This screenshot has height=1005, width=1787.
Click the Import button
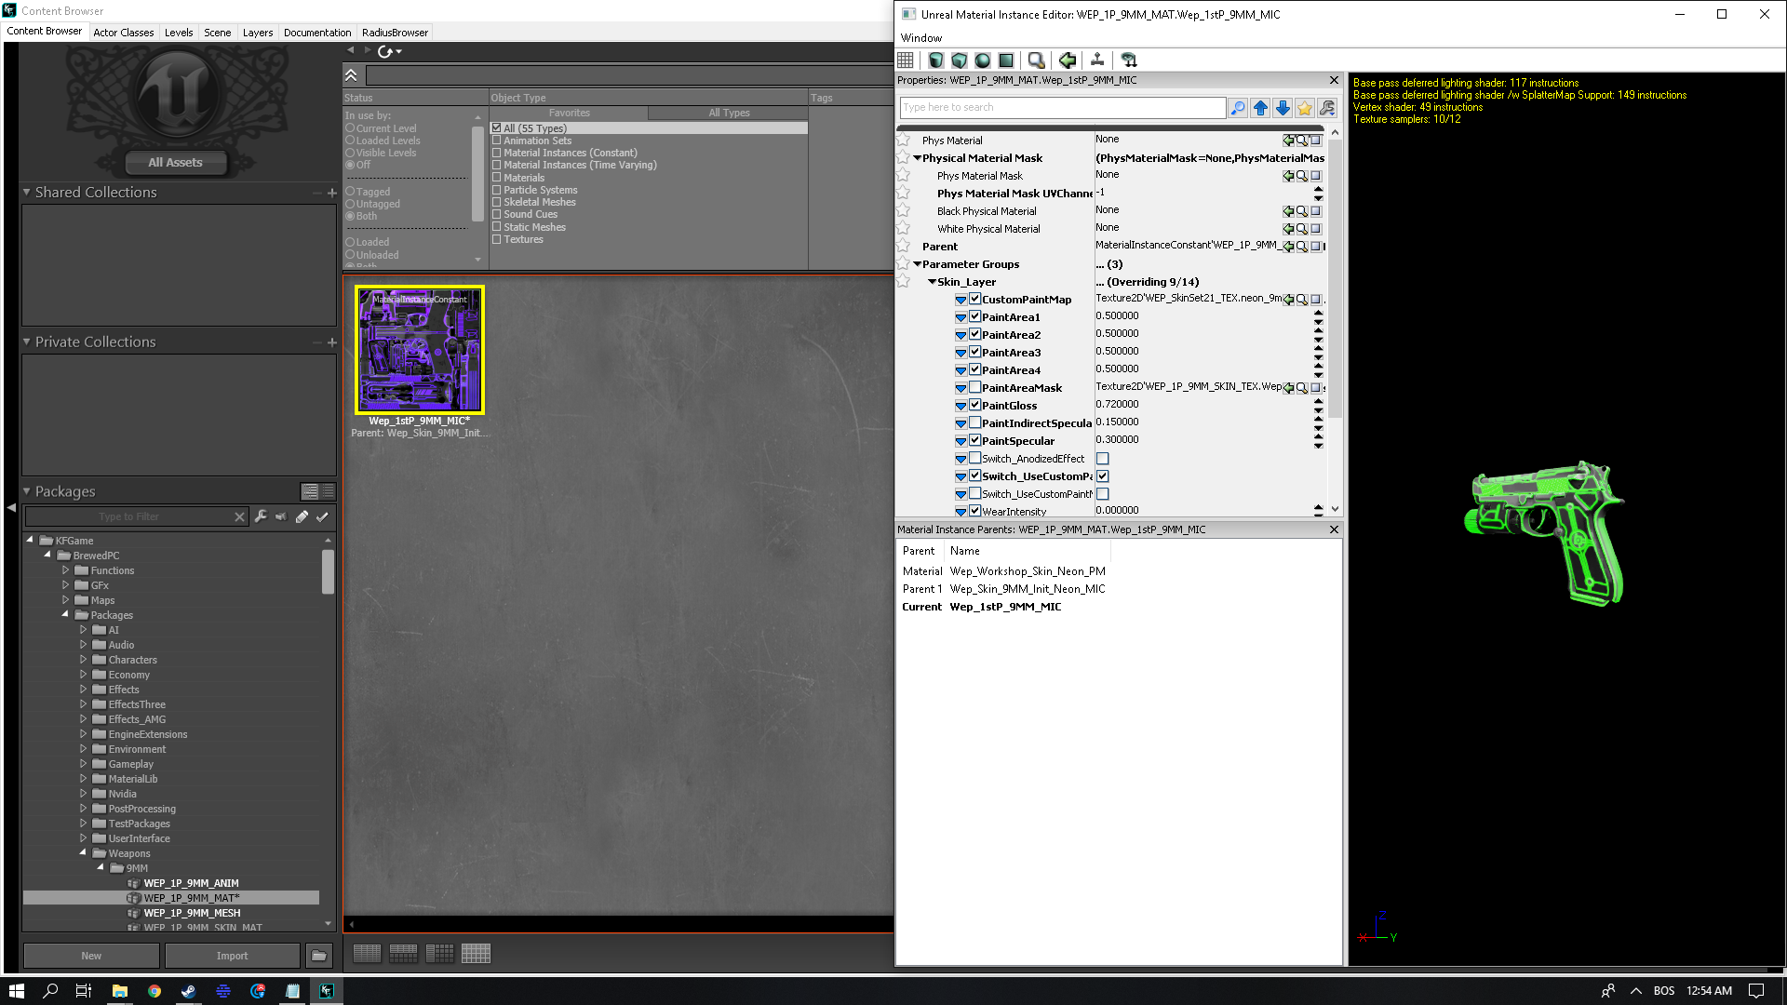232,956
